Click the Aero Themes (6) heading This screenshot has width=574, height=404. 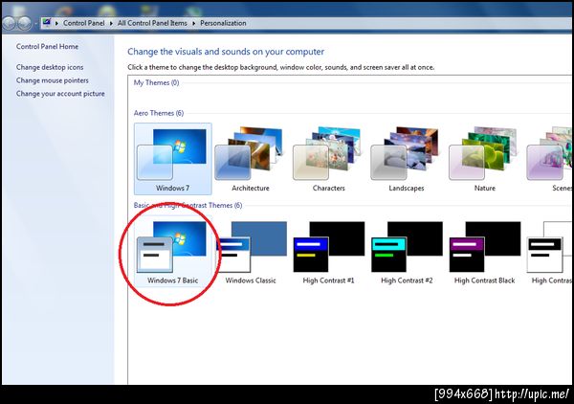(x=159, y=113)
